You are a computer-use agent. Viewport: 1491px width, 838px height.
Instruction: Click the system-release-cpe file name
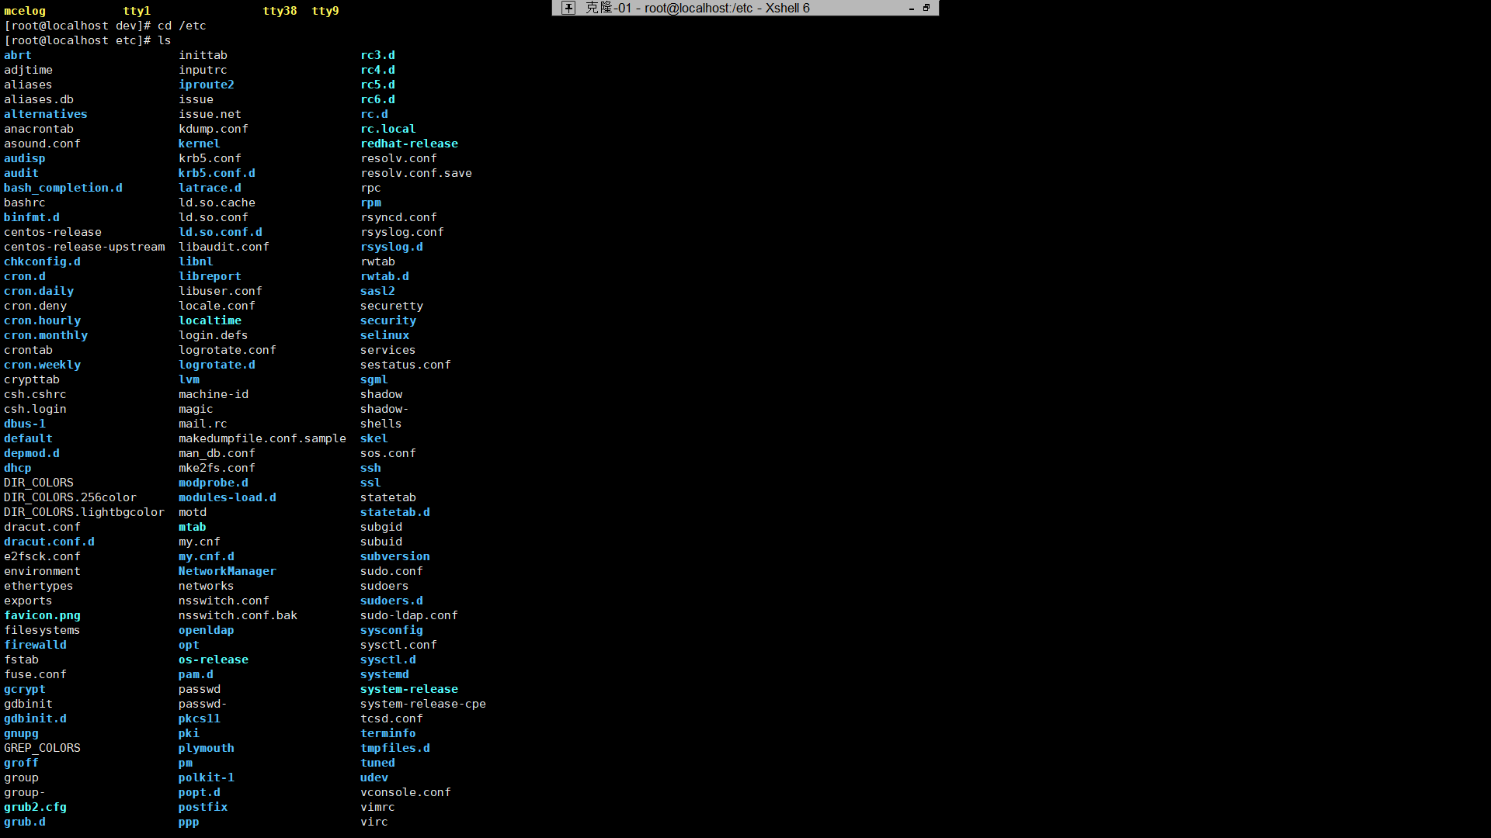tap(422, 704)
